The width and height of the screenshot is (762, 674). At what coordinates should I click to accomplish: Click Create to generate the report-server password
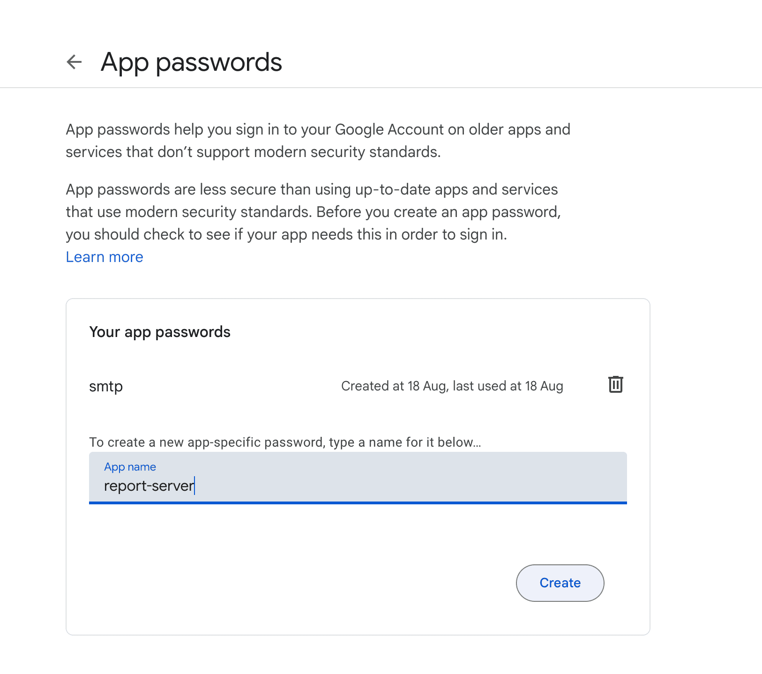point(560,583)
